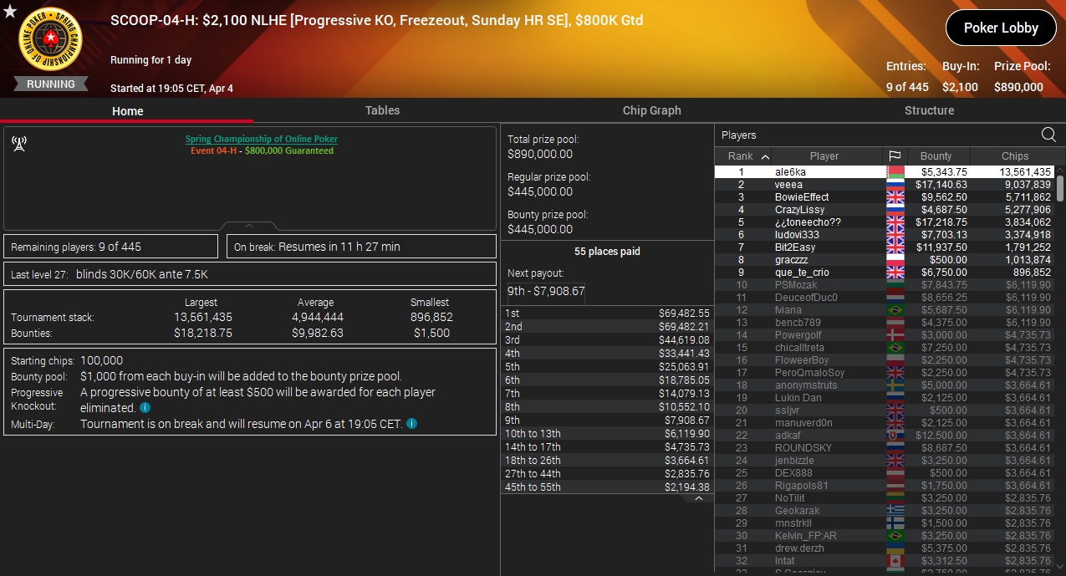1066x576 pixels.
Task: Switch to the Home tab
Action: point(128,110)
